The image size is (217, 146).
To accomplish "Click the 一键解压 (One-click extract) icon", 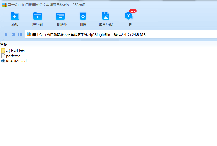I will coord(60,16).
